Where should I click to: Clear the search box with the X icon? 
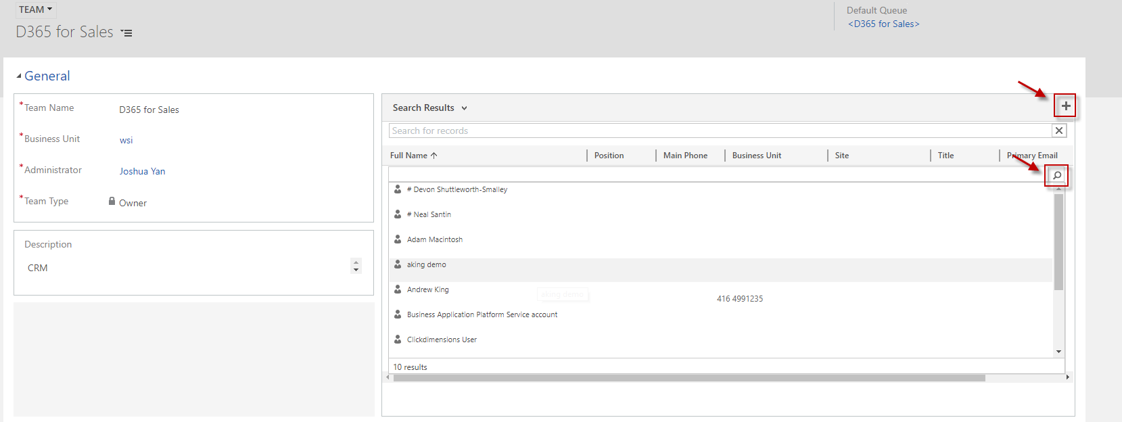coord(1059,131)
